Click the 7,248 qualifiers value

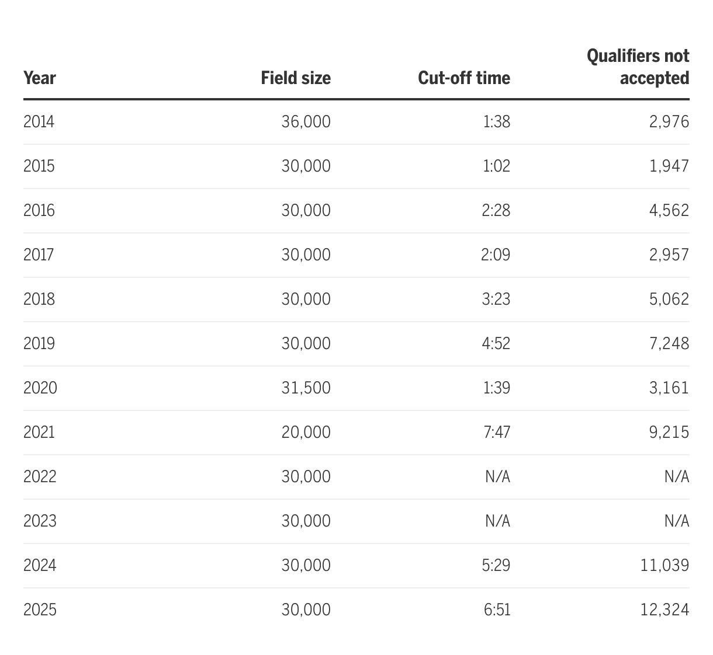[x=669, y=344]
